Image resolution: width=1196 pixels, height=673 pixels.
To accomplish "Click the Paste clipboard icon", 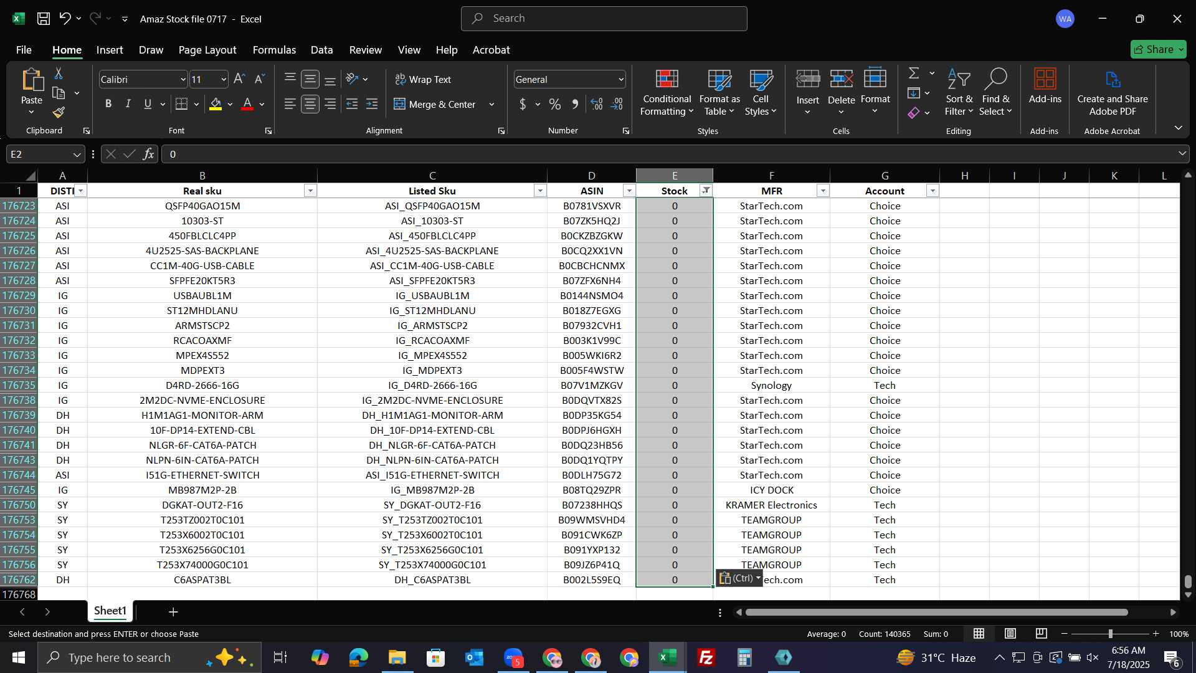I will coord(32,80).
